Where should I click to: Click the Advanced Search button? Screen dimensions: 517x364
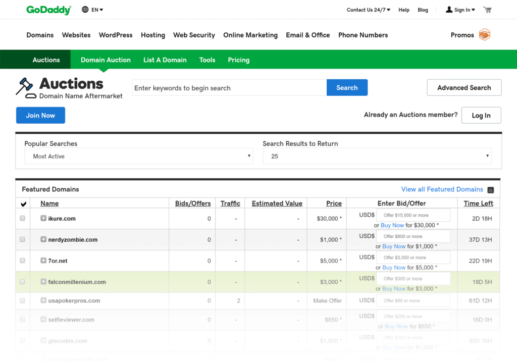464,87
